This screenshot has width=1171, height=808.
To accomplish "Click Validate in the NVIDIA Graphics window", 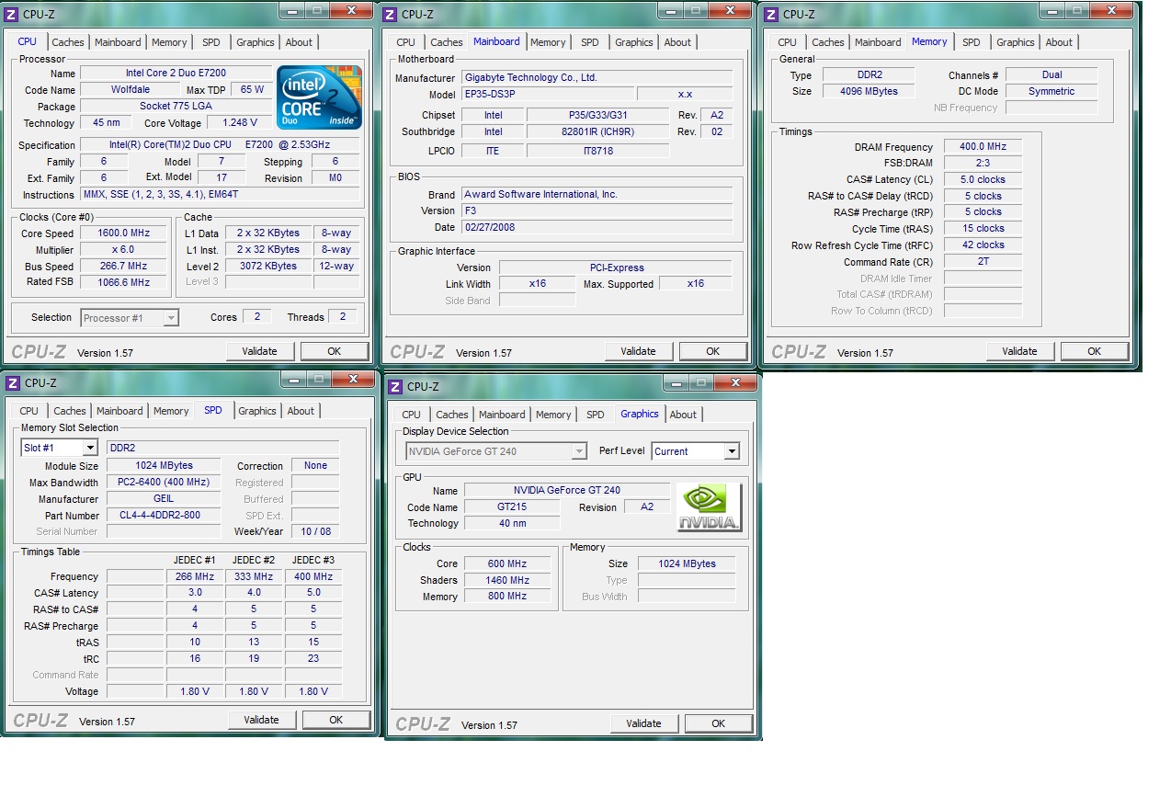I will [643, 723].
